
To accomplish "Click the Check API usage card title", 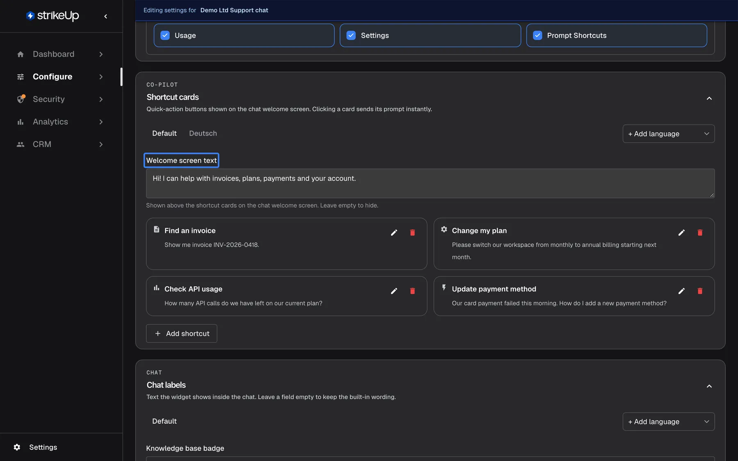I will (x=194, y=289).
